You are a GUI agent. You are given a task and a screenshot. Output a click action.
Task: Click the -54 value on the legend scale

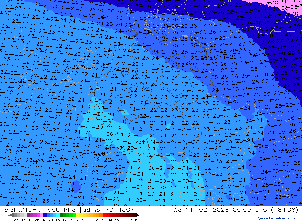point(15,220)
